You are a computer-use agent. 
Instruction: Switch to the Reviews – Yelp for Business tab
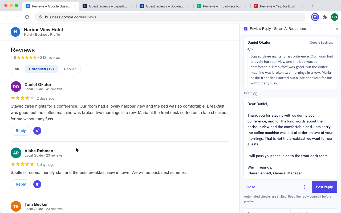coord(279,6)
